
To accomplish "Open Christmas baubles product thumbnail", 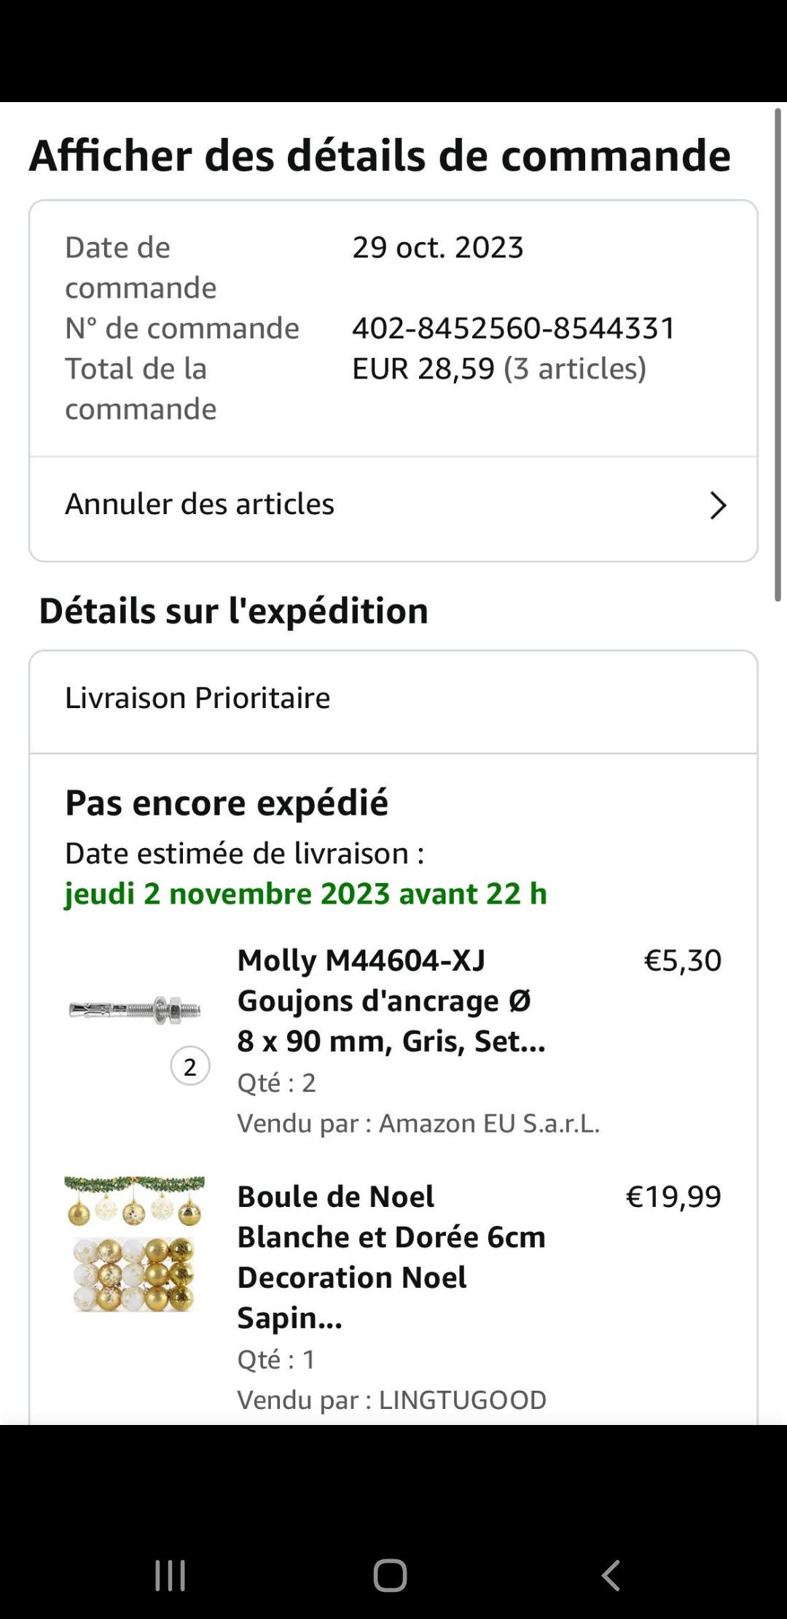I will point(135,1243).
